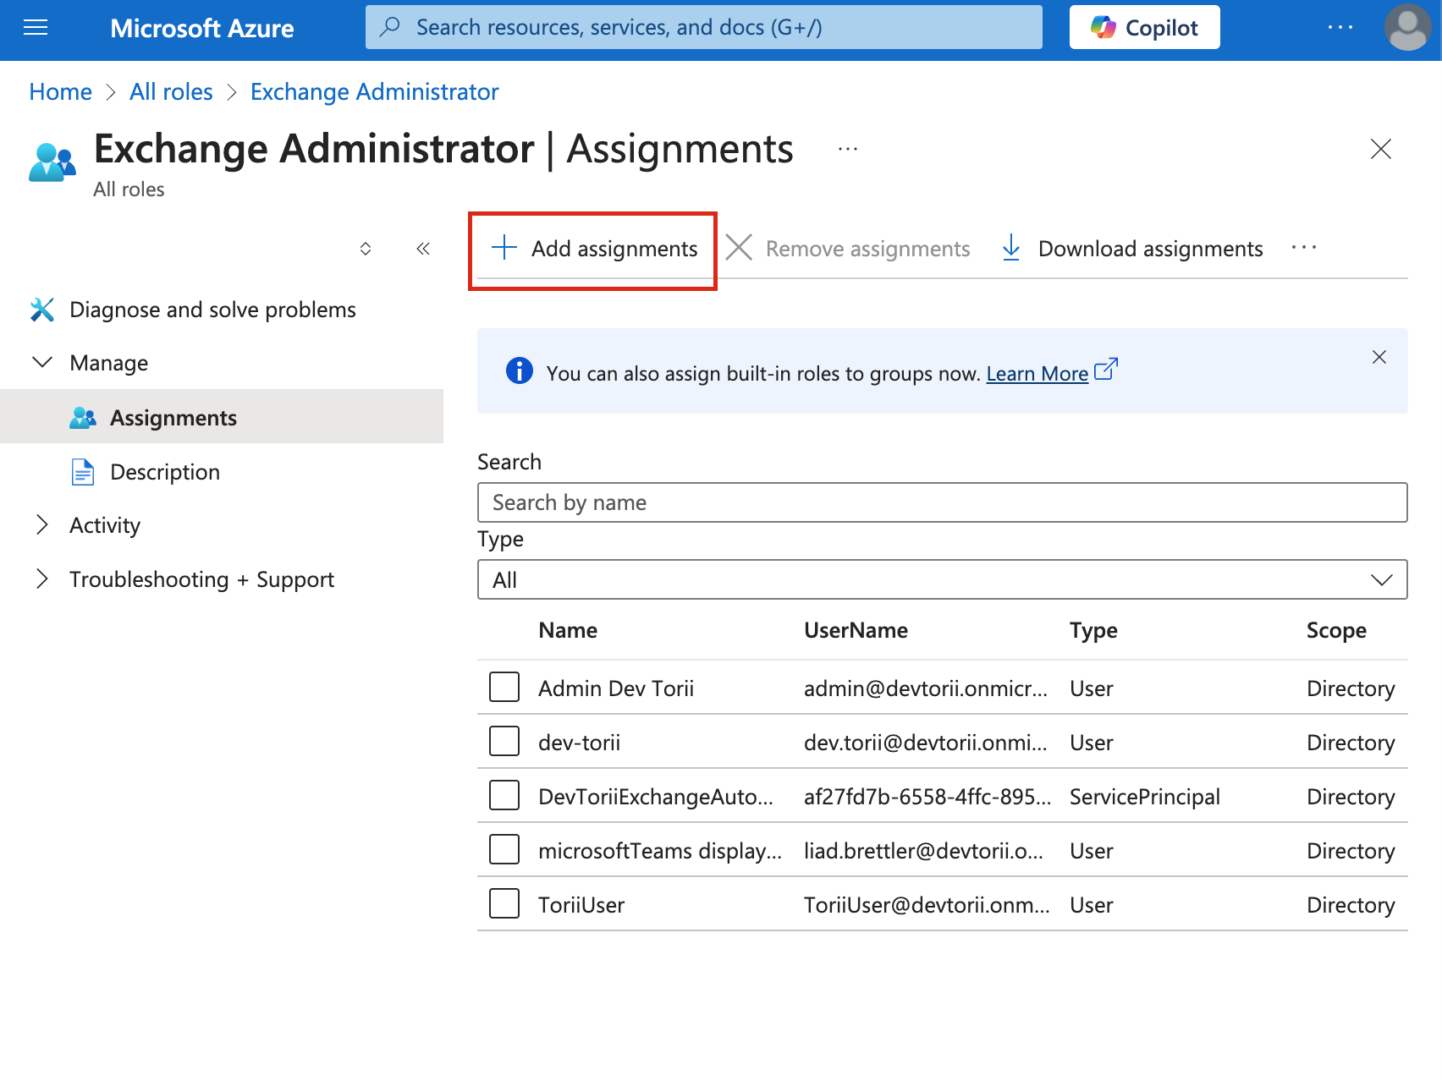
Task: Click Remove assignments
Action: click(x=848, y=249)
